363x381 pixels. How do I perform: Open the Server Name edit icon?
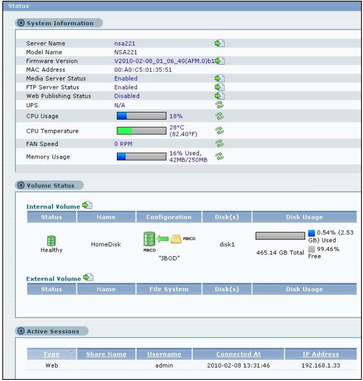220,43
